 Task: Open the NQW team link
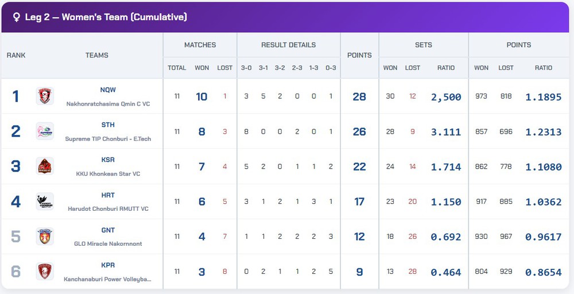point(108,90)
